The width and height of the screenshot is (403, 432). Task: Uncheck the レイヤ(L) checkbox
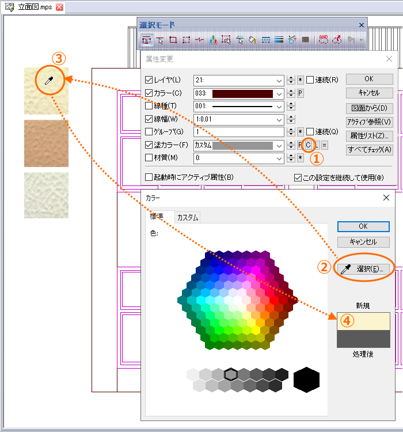[x=149, y=80]
